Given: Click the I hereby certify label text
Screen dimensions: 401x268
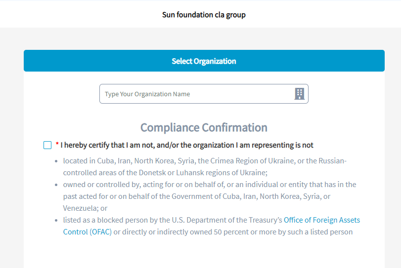Looking at the screenshot, I should (187, 145).
